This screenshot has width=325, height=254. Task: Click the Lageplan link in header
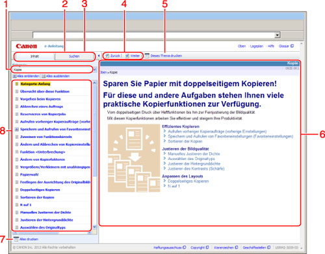tap(257, 46)
